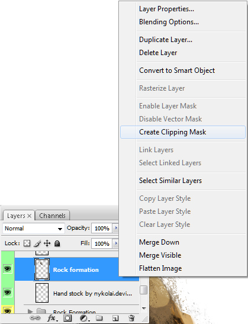Click the Rock Formation group name
Image resolution: width=248 pixels, height=324 pixels.
(75, 312)
